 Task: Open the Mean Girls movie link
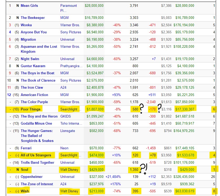point(29,6)
